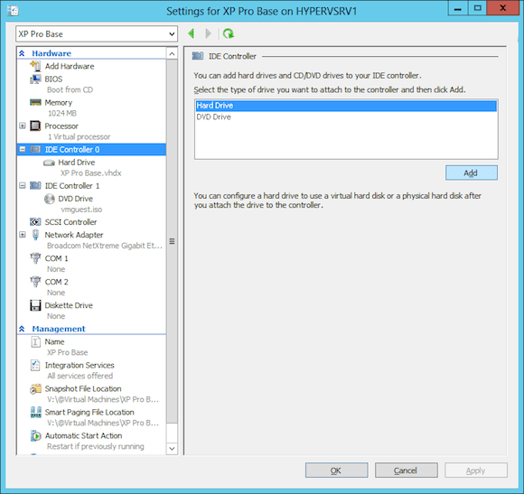Viewport: 524px width, 494px height.
Task: Click the scroll down arrow in the settings tree
Action: (172, 449)
